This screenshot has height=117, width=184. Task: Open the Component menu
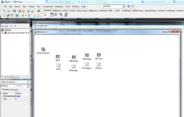[48, 7]
